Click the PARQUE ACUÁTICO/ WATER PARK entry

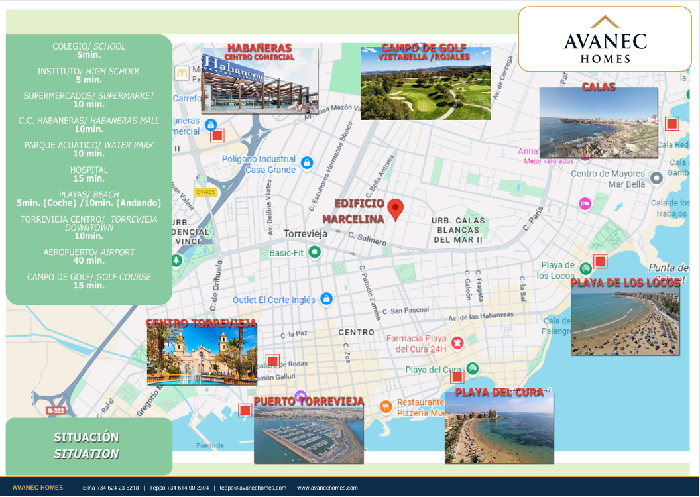coord(89,149)
